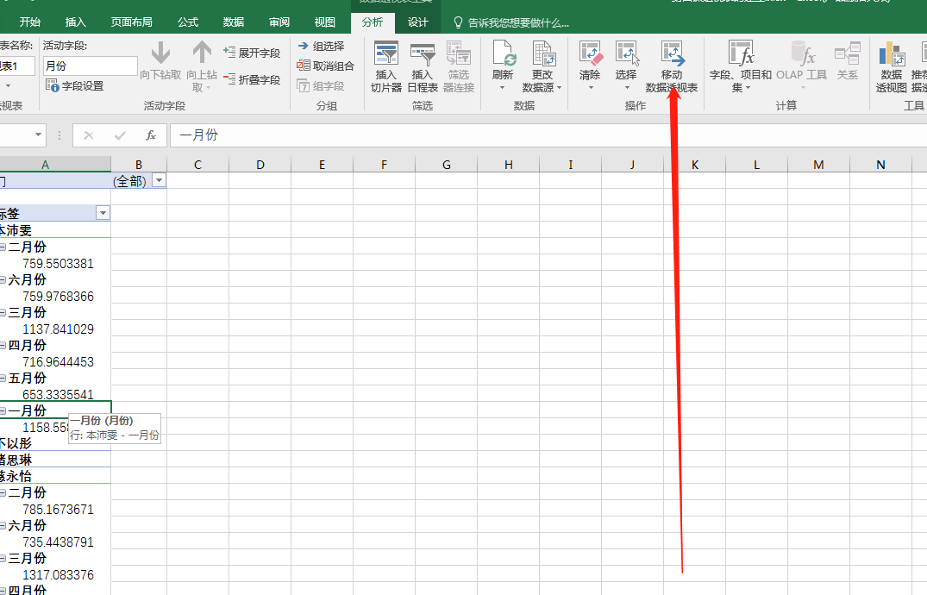Open the PivotChart (数据透视图) tool
This screenshot has width=927, height=595.
click(891, 55)
